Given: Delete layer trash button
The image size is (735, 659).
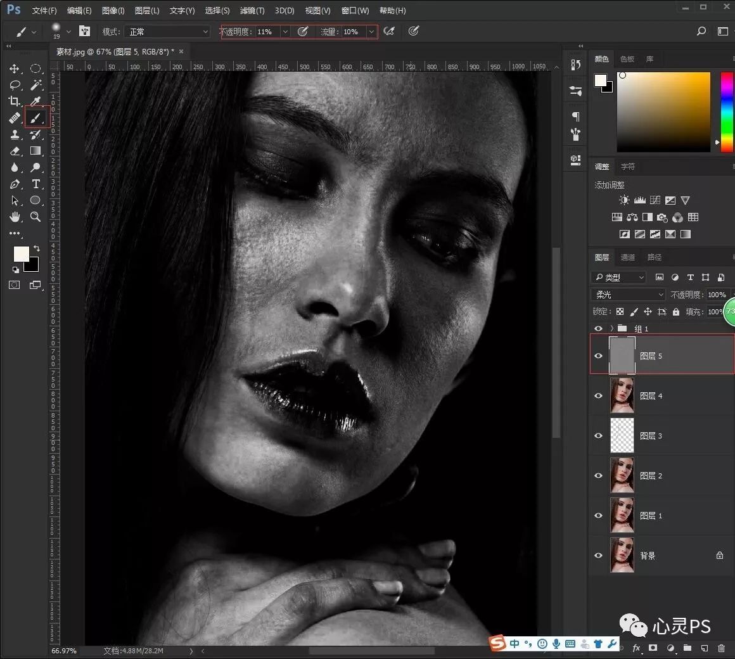Looking at the screenshot, I should tap(722, 648).
